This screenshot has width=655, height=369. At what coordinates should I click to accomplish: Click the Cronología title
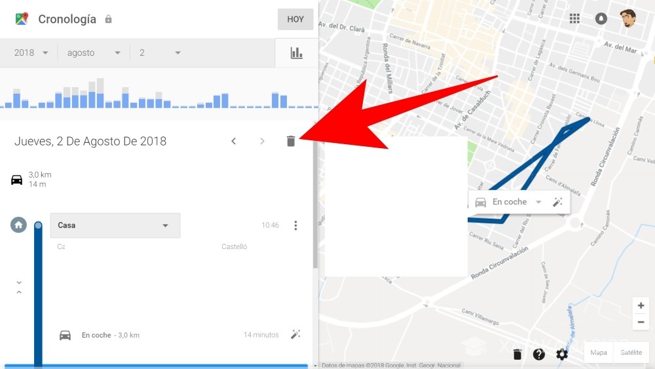coord(67,19)
